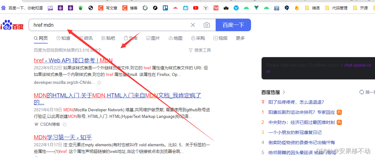The height and width of the screenshot is (157, 375).
Task: Open the black globe bookmark icon
Action: [x=91, y=8]
